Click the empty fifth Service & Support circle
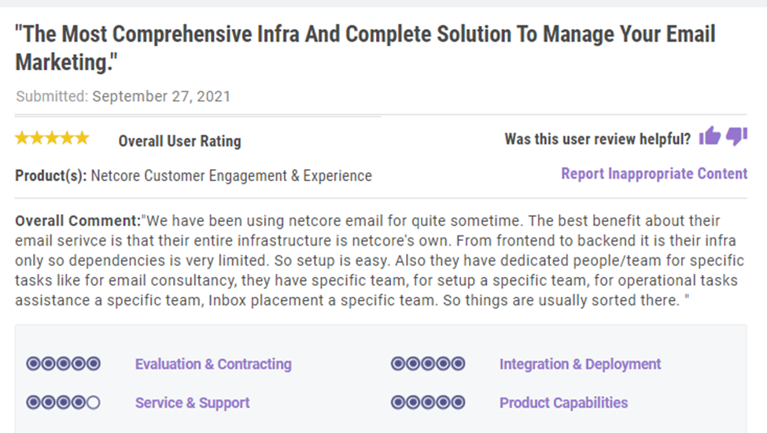 click(x=94, y=402)
